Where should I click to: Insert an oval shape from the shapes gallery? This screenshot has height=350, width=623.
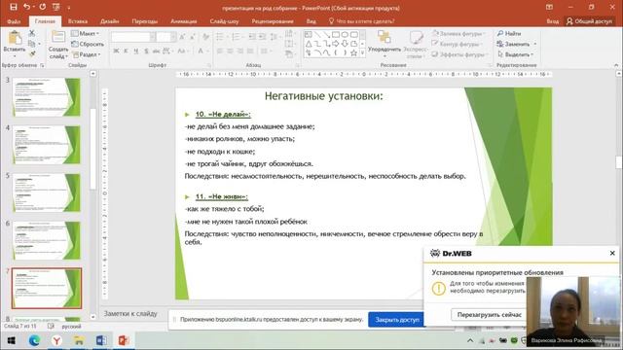click(345, 35)
